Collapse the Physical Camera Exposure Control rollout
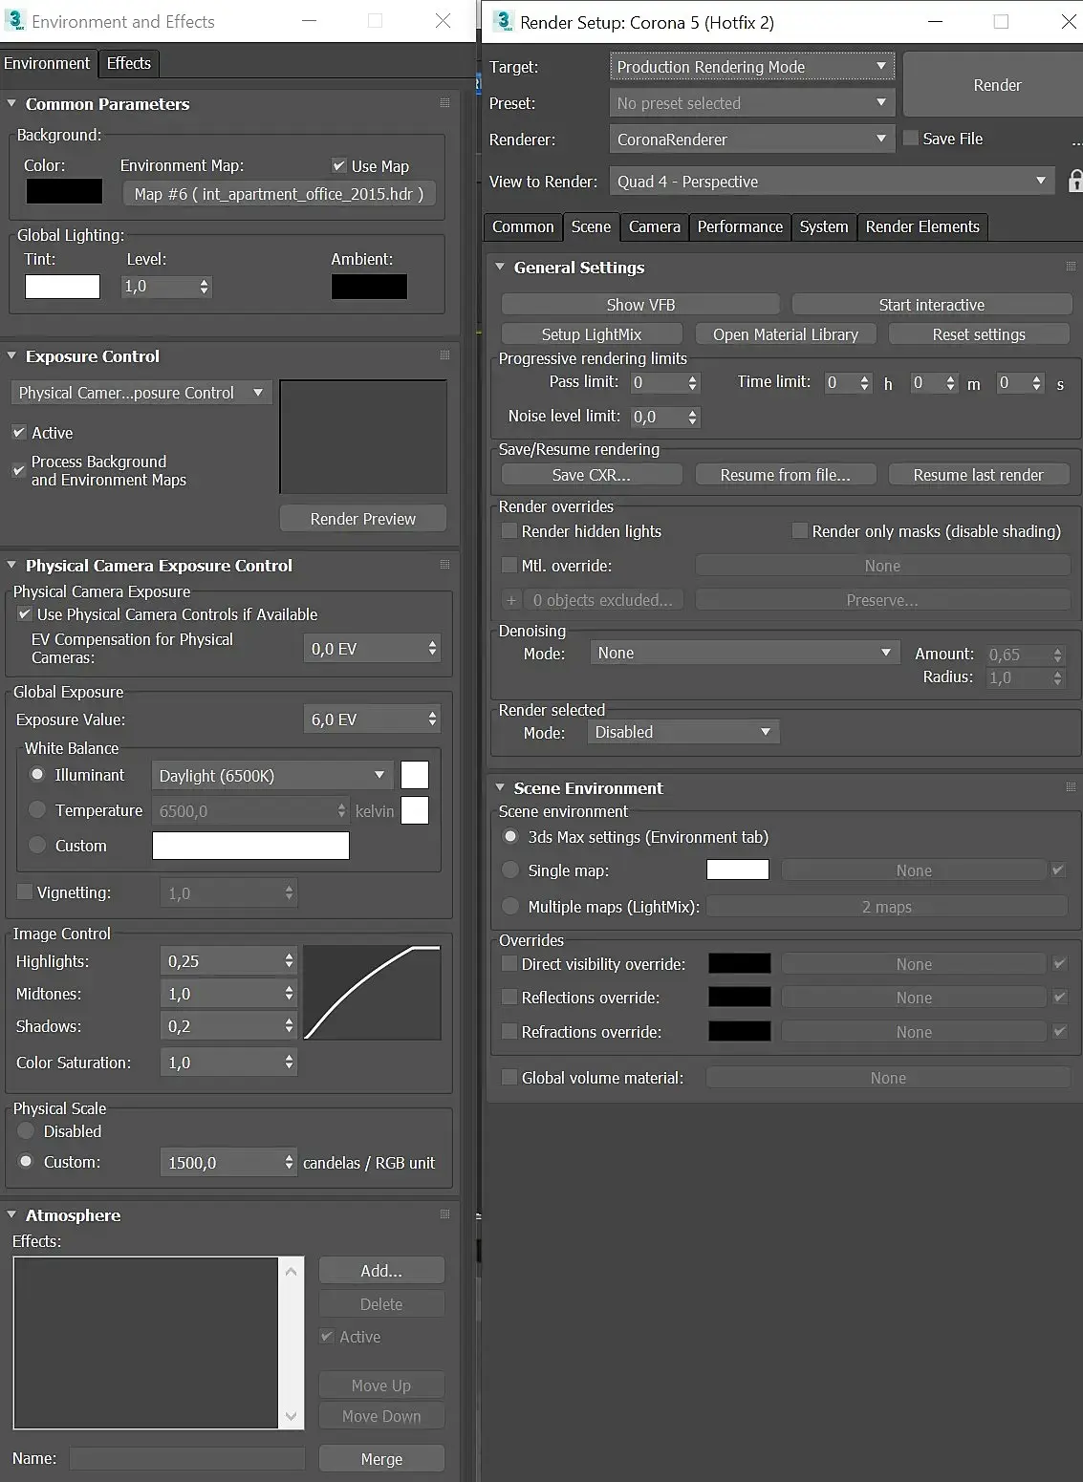 pyautogui.click(x=11, y=565)
